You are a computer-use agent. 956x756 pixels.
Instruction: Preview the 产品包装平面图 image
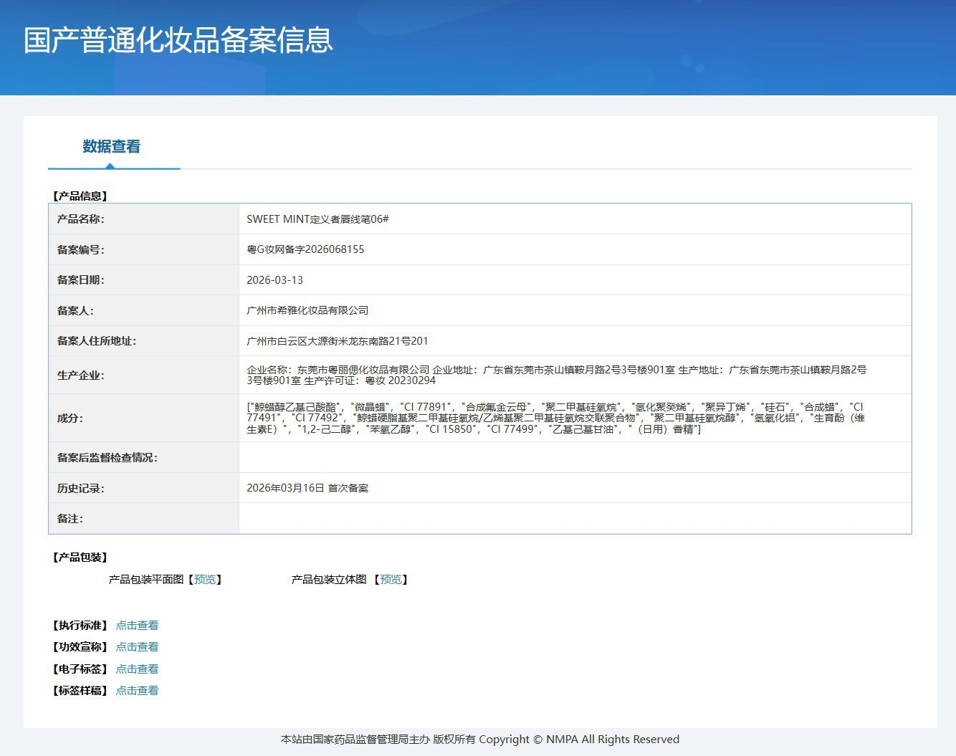pos(205,580)
